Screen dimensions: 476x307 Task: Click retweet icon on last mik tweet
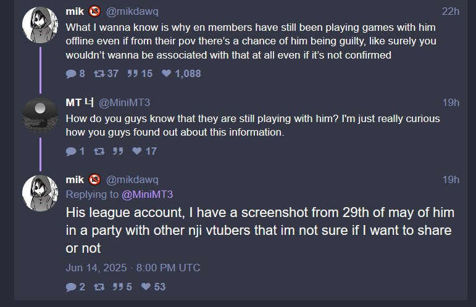99,287
